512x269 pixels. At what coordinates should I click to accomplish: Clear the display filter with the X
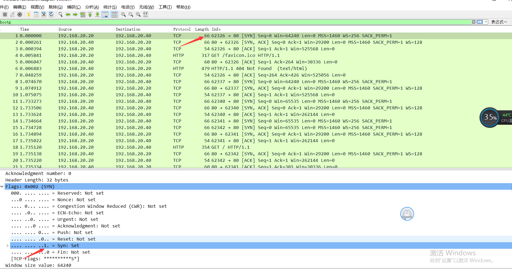coord(474,22)
